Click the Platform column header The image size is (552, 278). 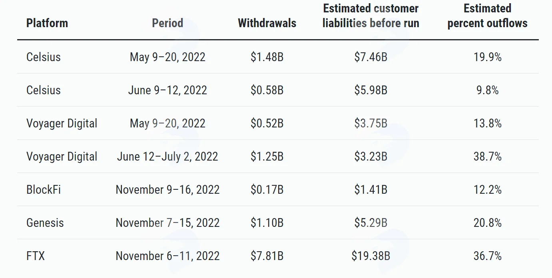47,23
